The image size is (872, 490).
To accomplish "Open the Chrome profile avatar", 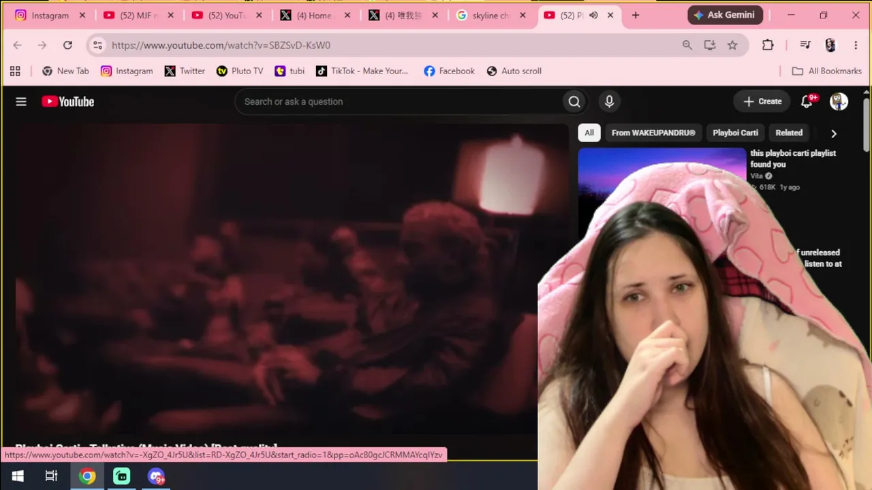I will pyautogui.click(x=830, y=45).
